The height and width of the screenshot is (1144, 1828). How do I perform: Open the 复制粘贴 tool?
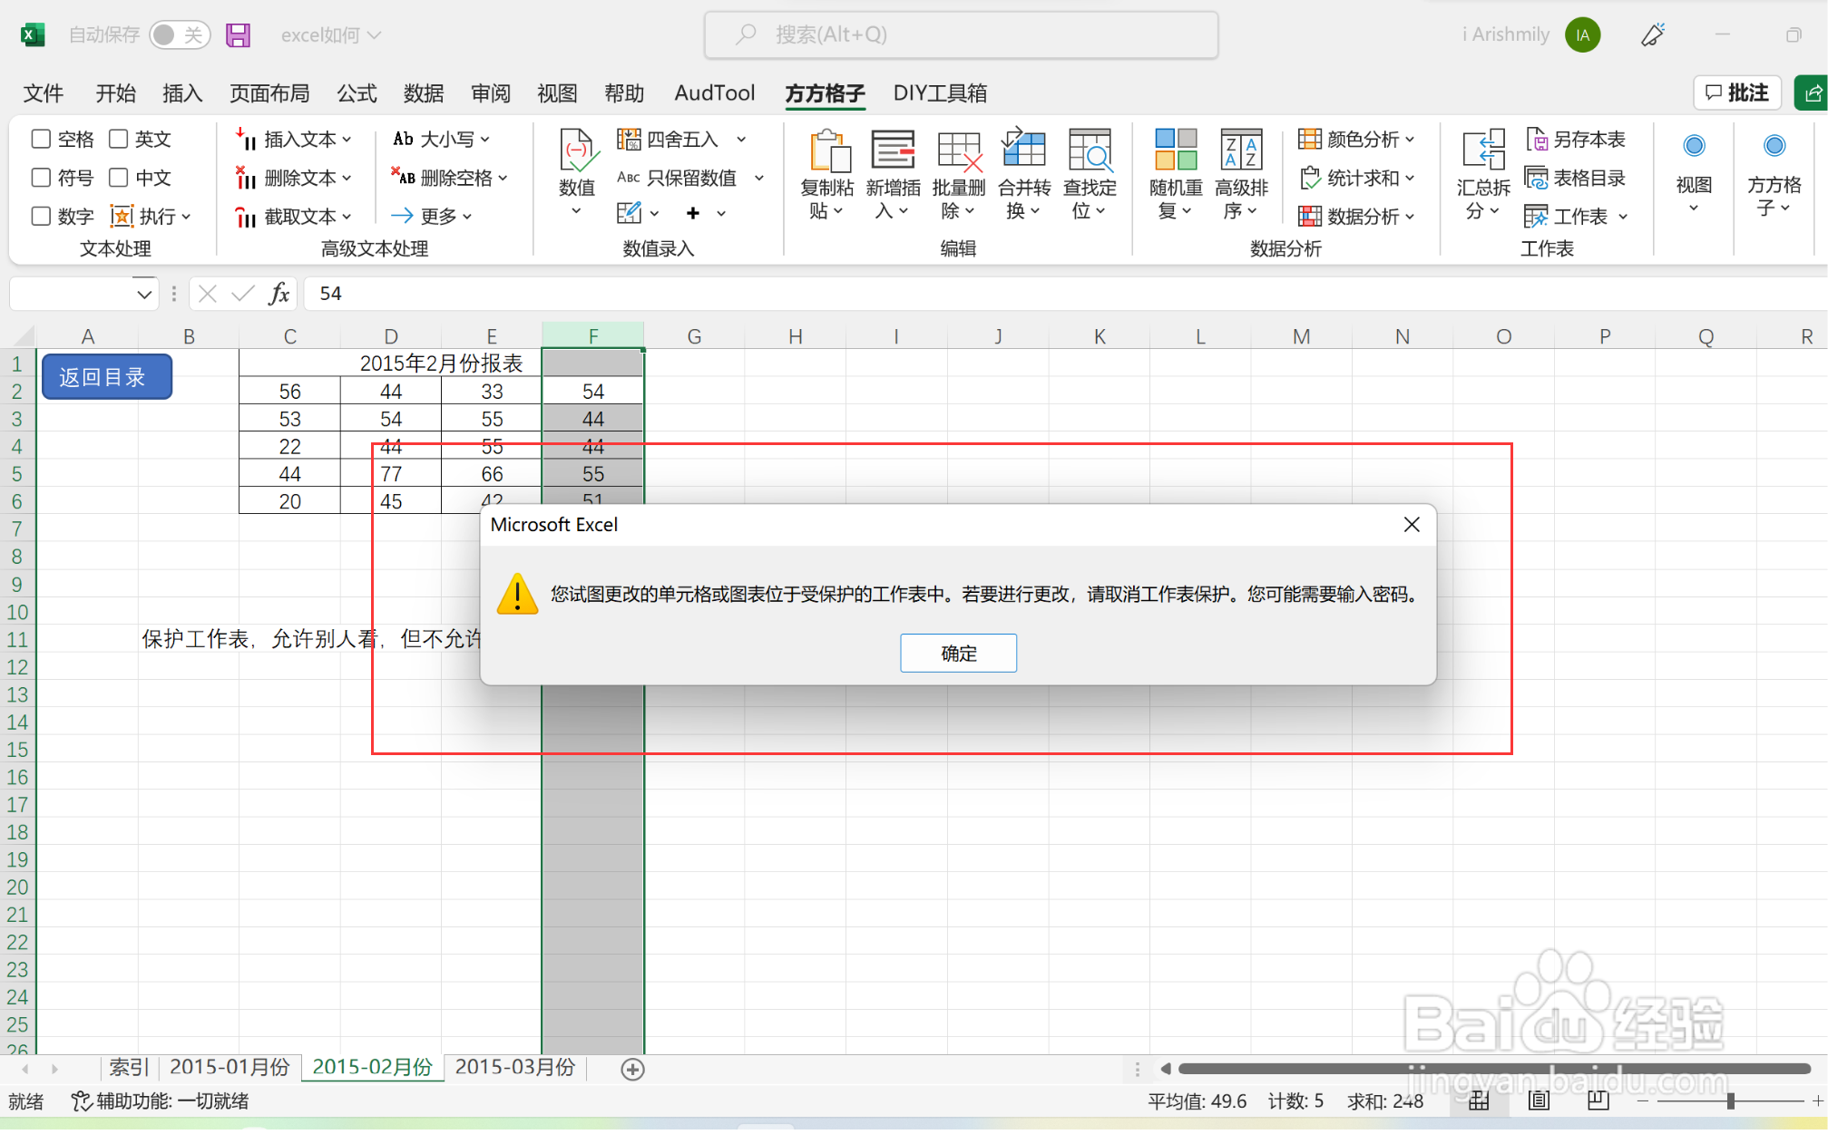pyautogui.click(x=826, y=172)
